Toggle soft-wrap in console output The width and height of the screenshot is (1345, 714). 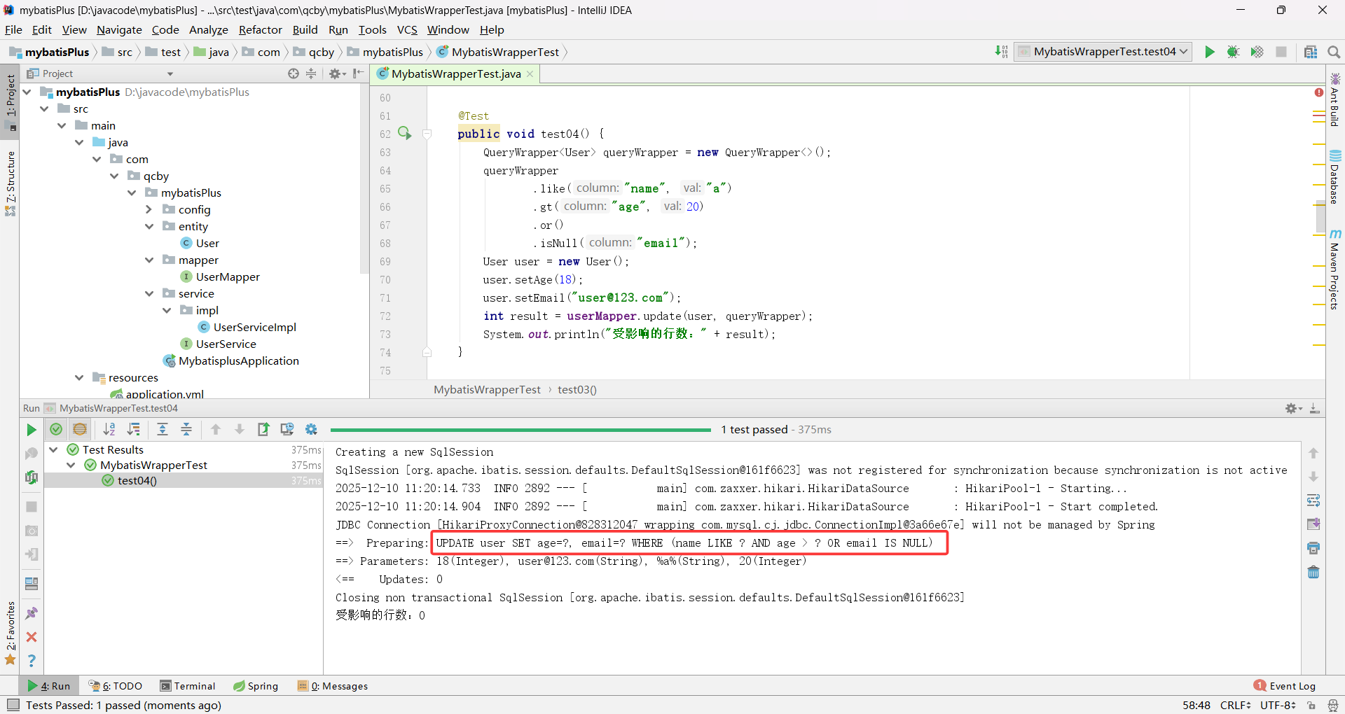tap(1313, 500)
